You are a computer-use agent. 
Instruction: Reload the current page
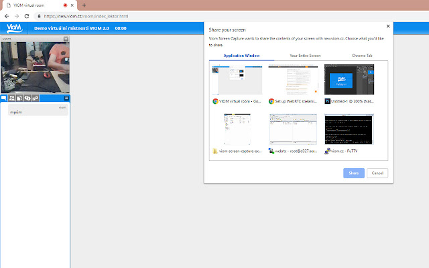[x=27, y=16]
